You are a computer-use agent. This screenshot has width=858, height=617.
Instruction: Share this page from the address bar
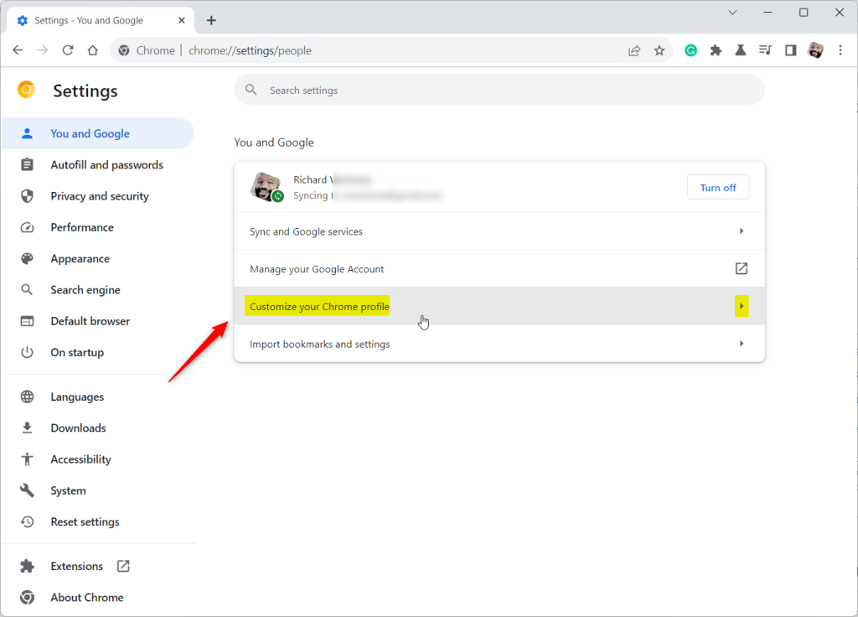634,50
